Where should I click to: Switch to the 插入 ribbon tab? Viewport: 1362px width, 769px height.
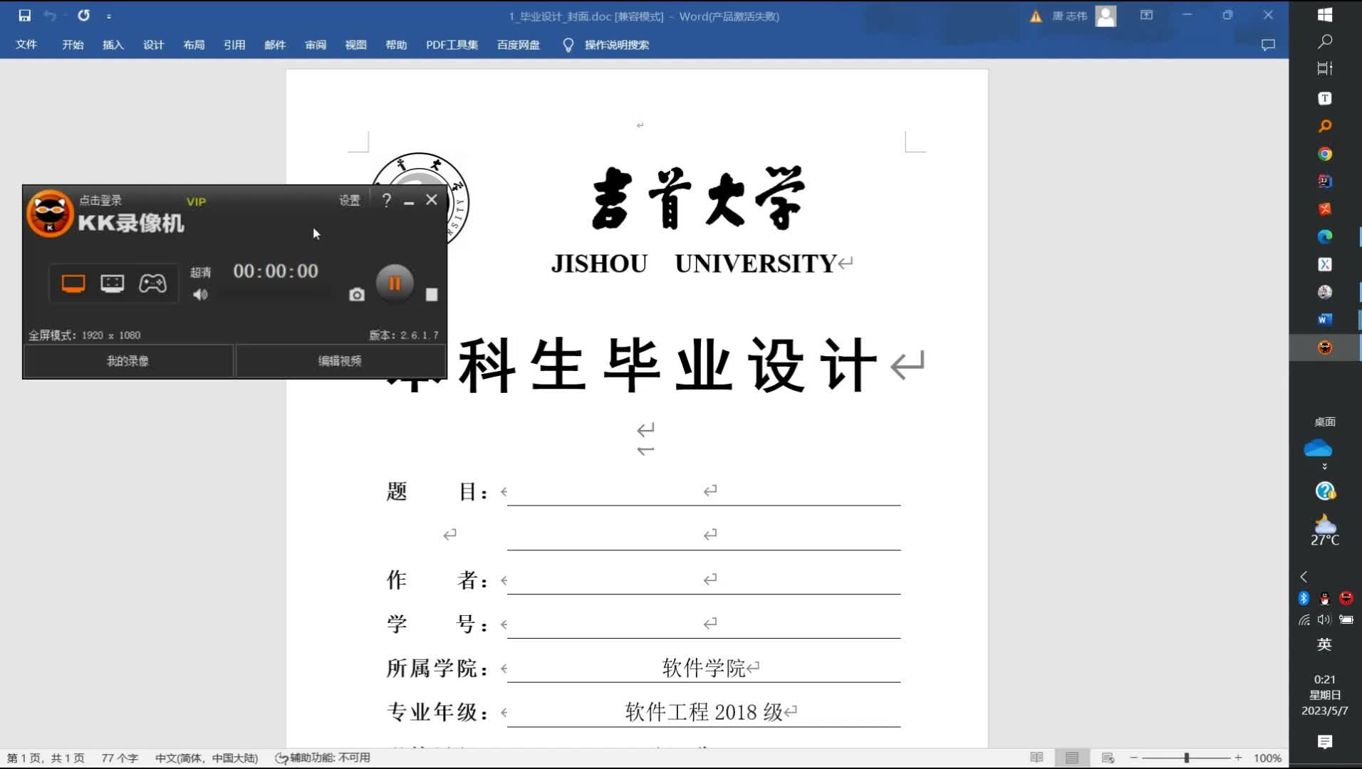113,45
